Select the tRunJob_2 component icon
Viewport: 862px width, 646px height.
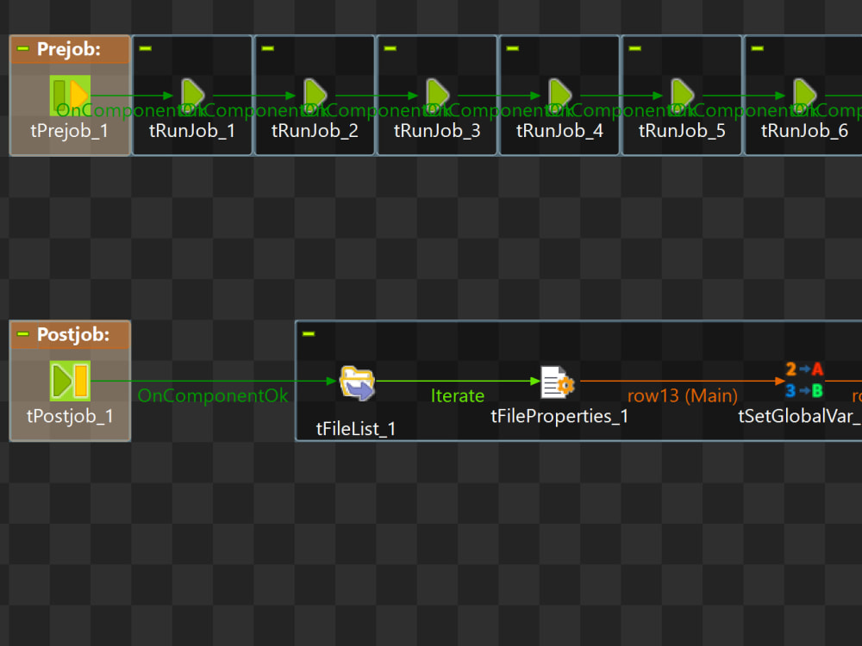point(315,95)
